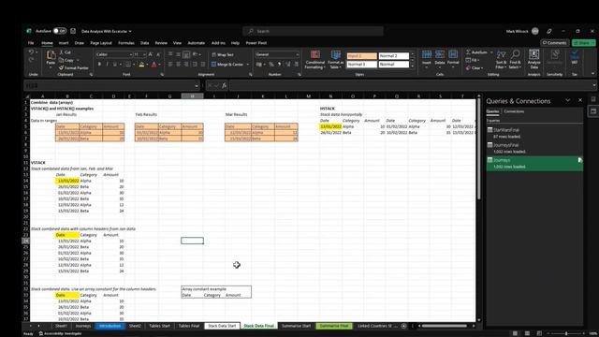The height and width of the screenshot is (337, 599).
Task: Switch to the Power Pivot tab
Action: pos(256,43)
